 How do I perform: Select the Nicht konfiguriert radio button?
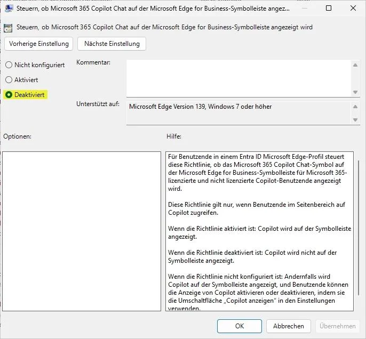(9, 65)
